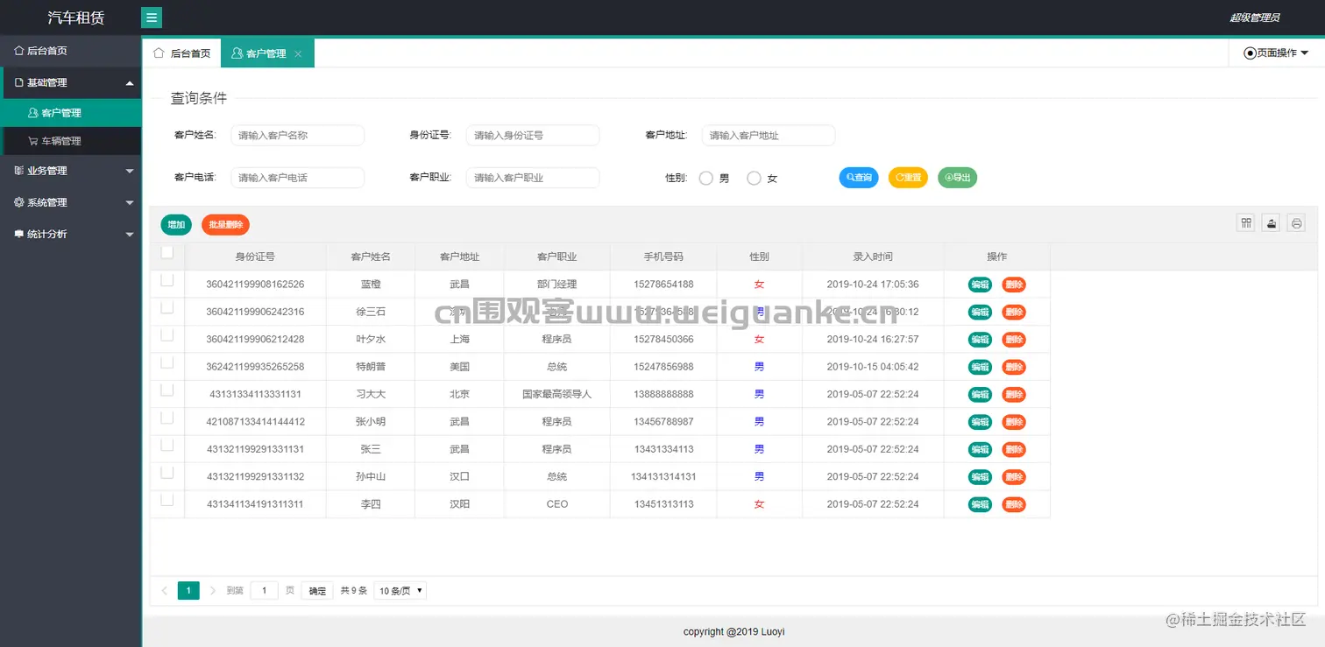The image size is (1325, 647).
Task: Check the row checkbox for 孙中山
Action: [167, 473]
